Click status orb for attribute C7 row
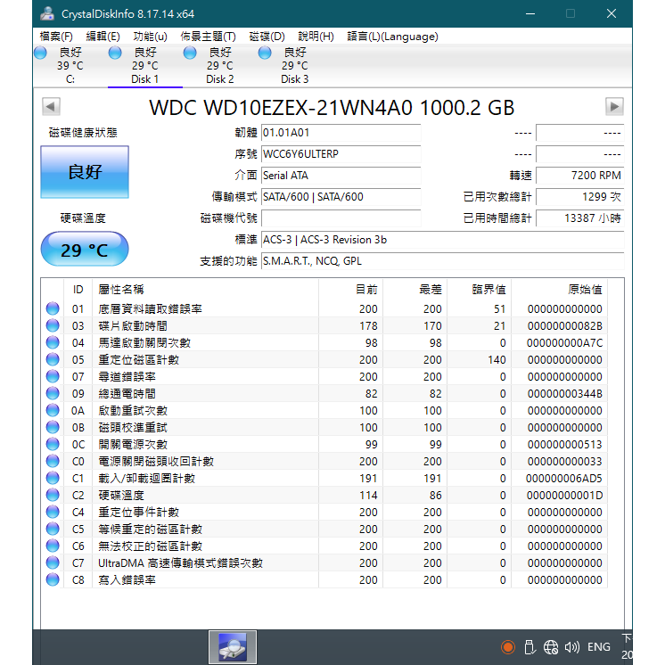Viewport: 665px width, 665px height. (x=53, y=562)
